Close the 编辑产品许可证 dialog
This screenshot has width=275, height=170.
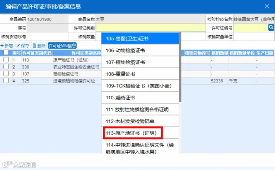point(267,6)
